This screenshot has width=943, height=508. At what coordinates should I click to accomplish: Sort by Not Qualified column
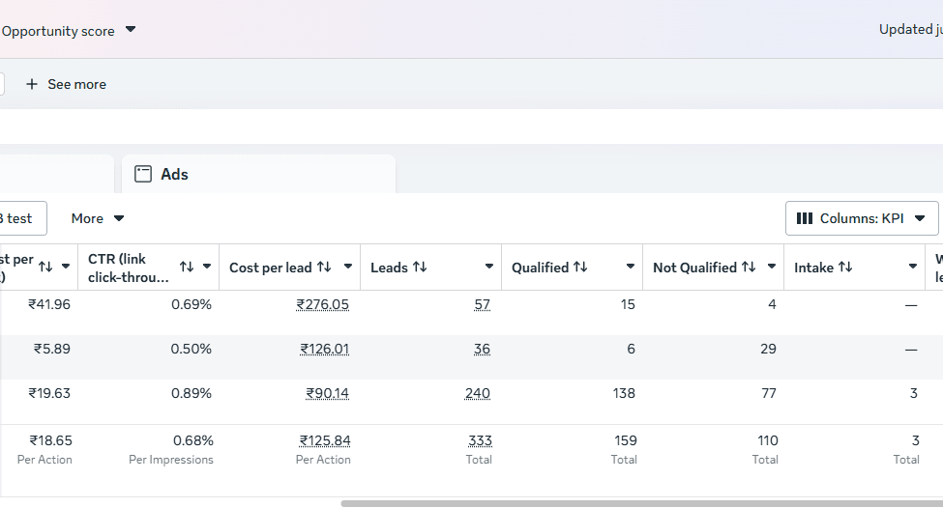[x=749, y=267]
